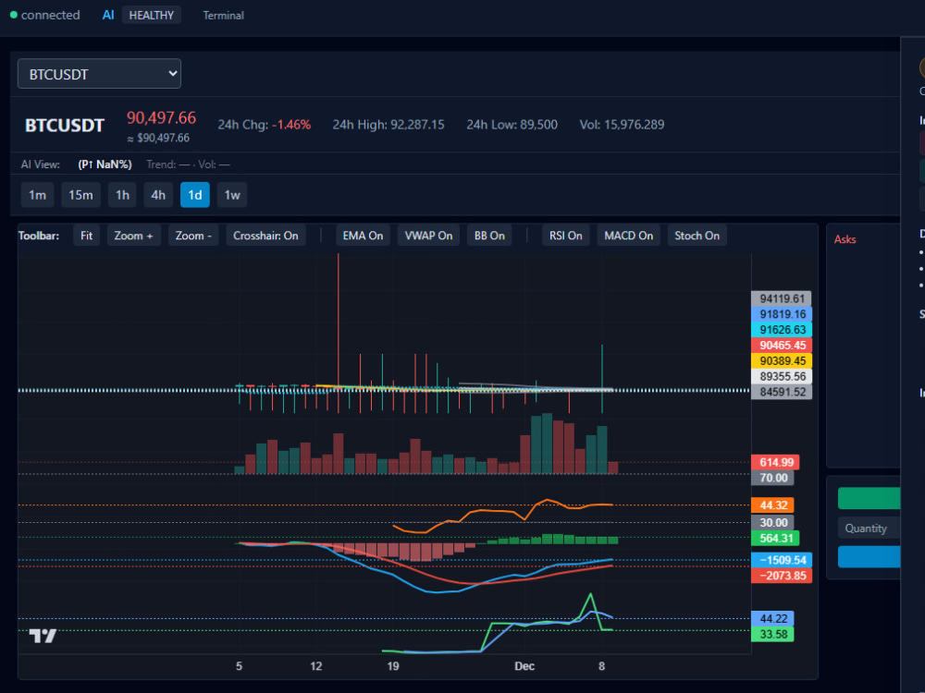
Task: Toggle the VWAP On indicator
Action: click(x=428, y=236)
